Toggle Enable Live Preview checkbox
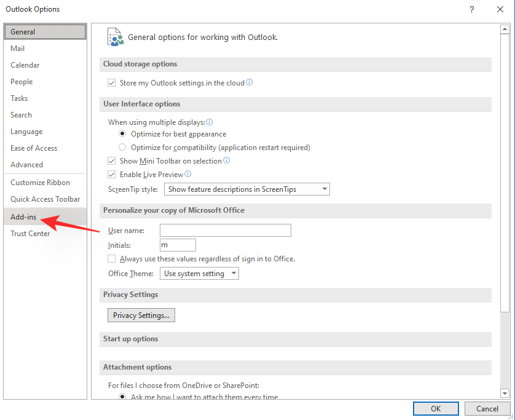The image size is (515, 420). [x=112, y=175]
